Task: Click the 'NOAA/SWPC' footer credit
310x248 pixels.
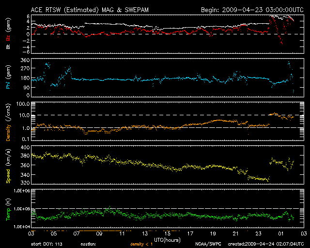Action: 208,244
